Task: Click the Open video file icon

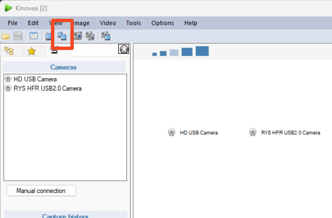Action: 6,36
